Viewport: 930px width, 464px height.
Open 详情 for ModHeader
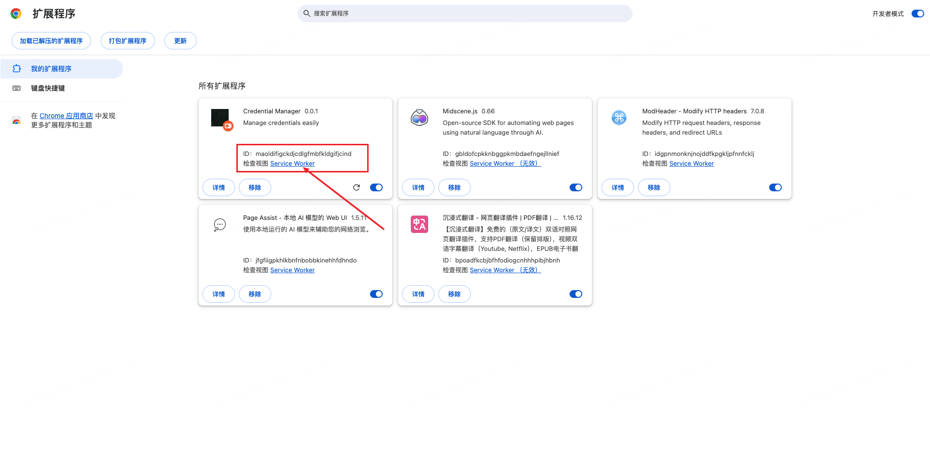[x=618, y=187]
